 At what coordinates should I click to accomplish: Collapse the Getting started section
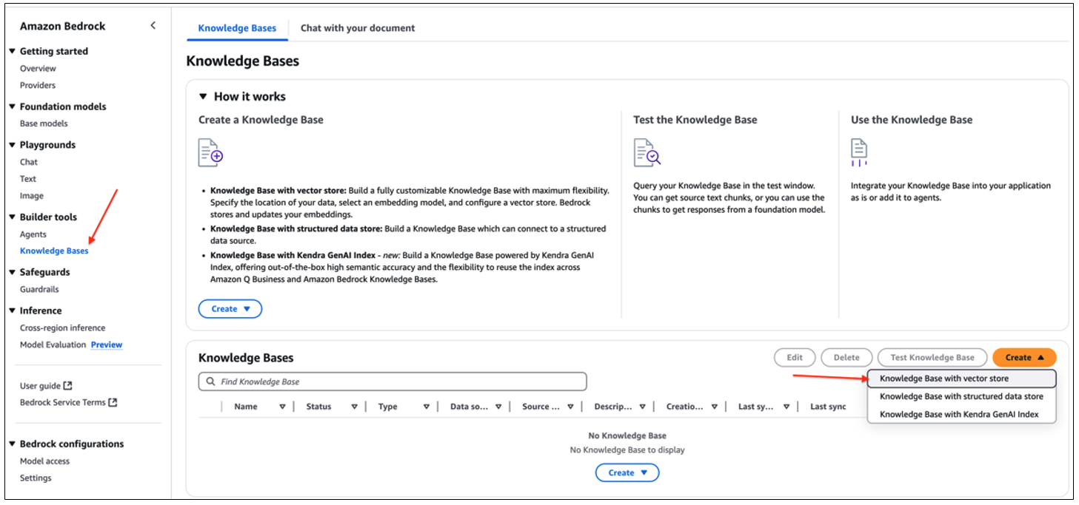13,51
